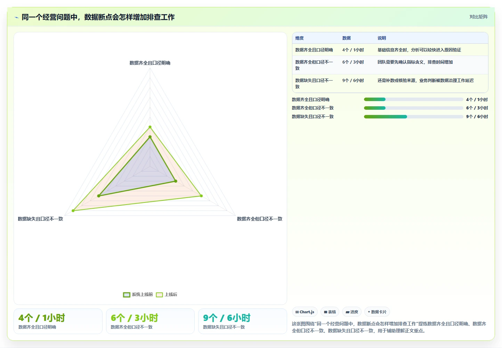Viewport: 502px width, 348px height.
Task: Click progress value 4个 / 1小时 at right
Action: point(477,100)
